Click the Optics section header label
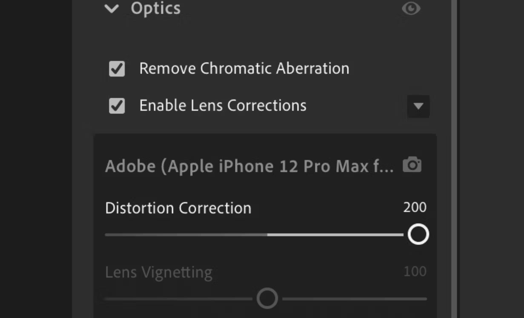This screenshot has height=318, width=524. point(156,9)
